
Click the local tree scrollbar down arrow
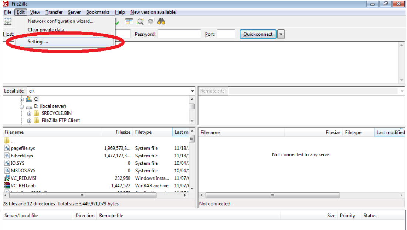point(192,121)
